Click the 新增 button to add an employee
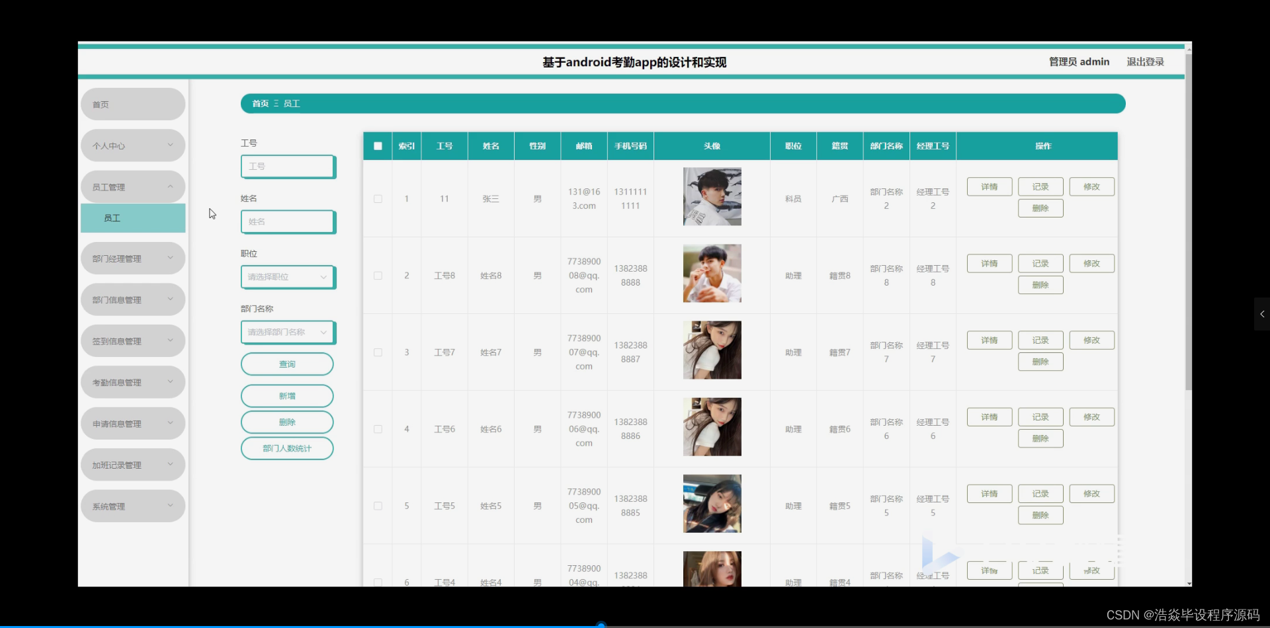Viewport: 1270px width, 628px height. pos(286,395)
